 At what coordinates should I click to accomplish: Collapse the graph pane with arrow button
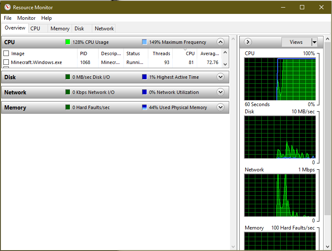click(248, 42)
